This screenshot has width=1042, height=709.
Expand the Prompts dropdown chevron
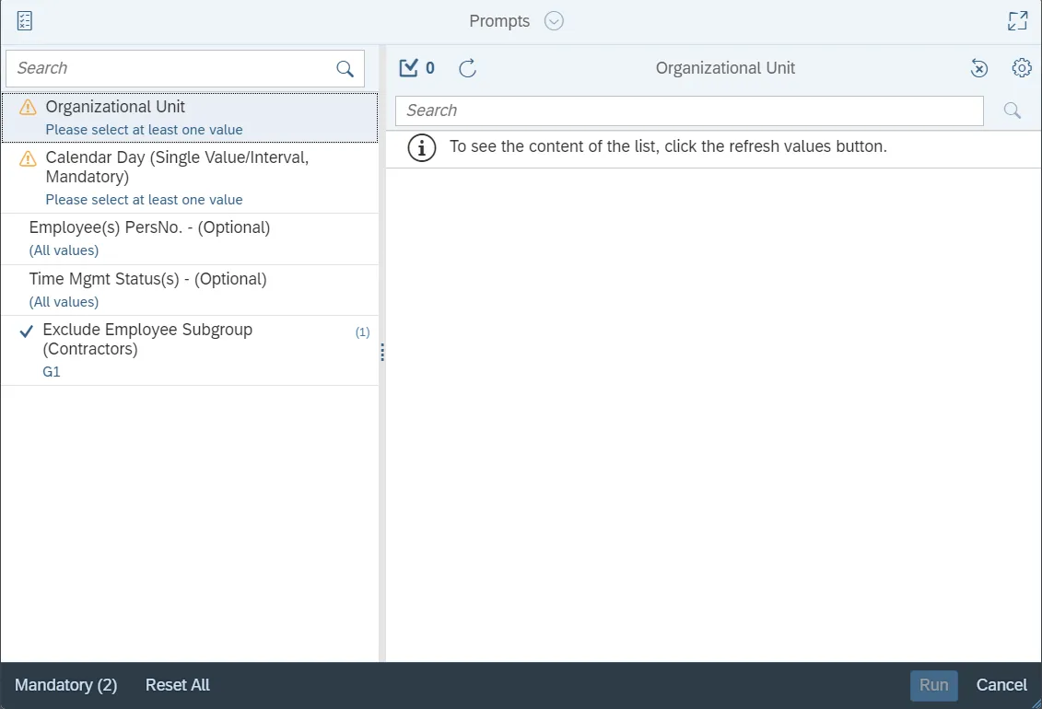(x=554, y=21)
